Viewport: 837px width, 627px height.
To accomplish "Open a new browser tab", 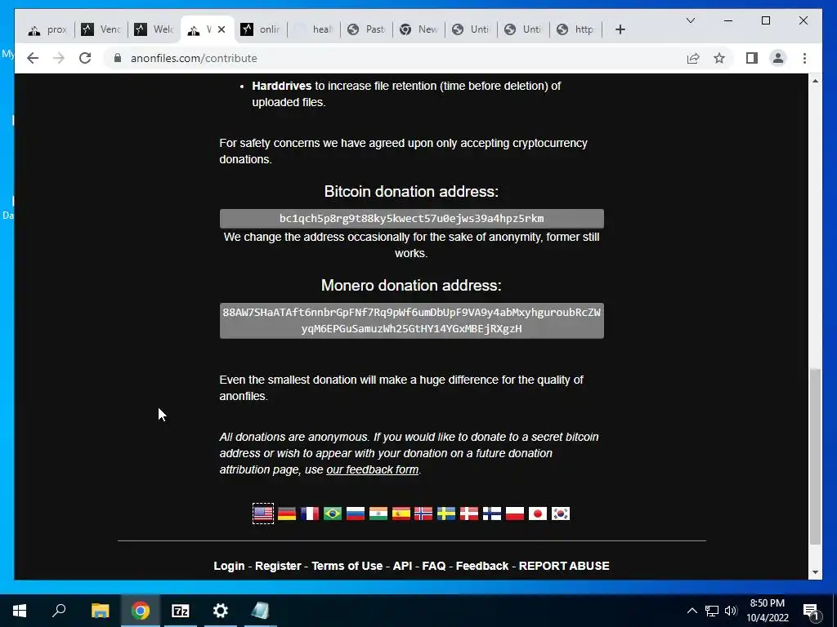I will point(620,29).
